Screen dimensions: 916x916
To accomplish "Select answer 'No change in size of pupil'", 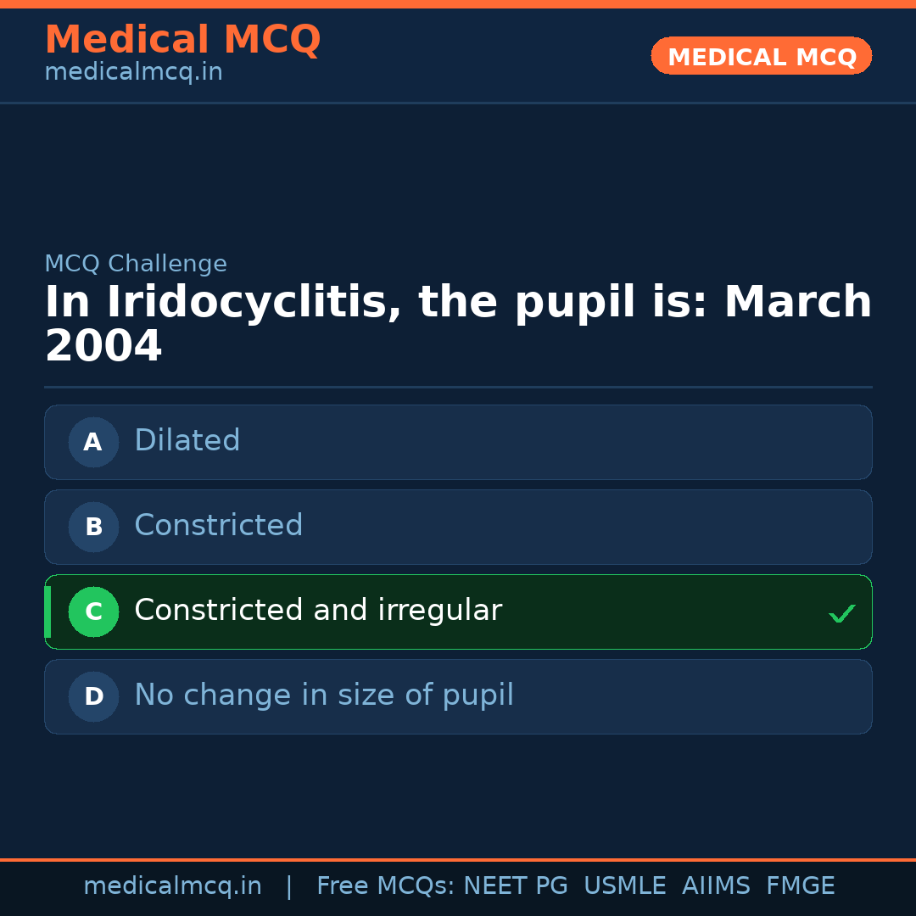I will [x=323, y=696].
